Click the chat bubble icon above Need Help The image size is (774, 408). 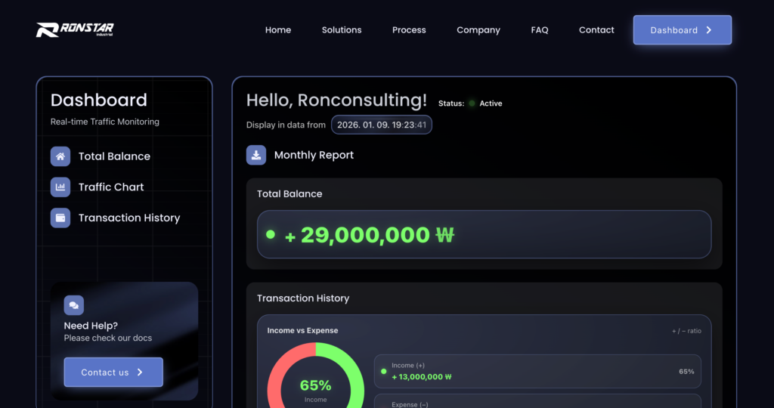(74, 305)
